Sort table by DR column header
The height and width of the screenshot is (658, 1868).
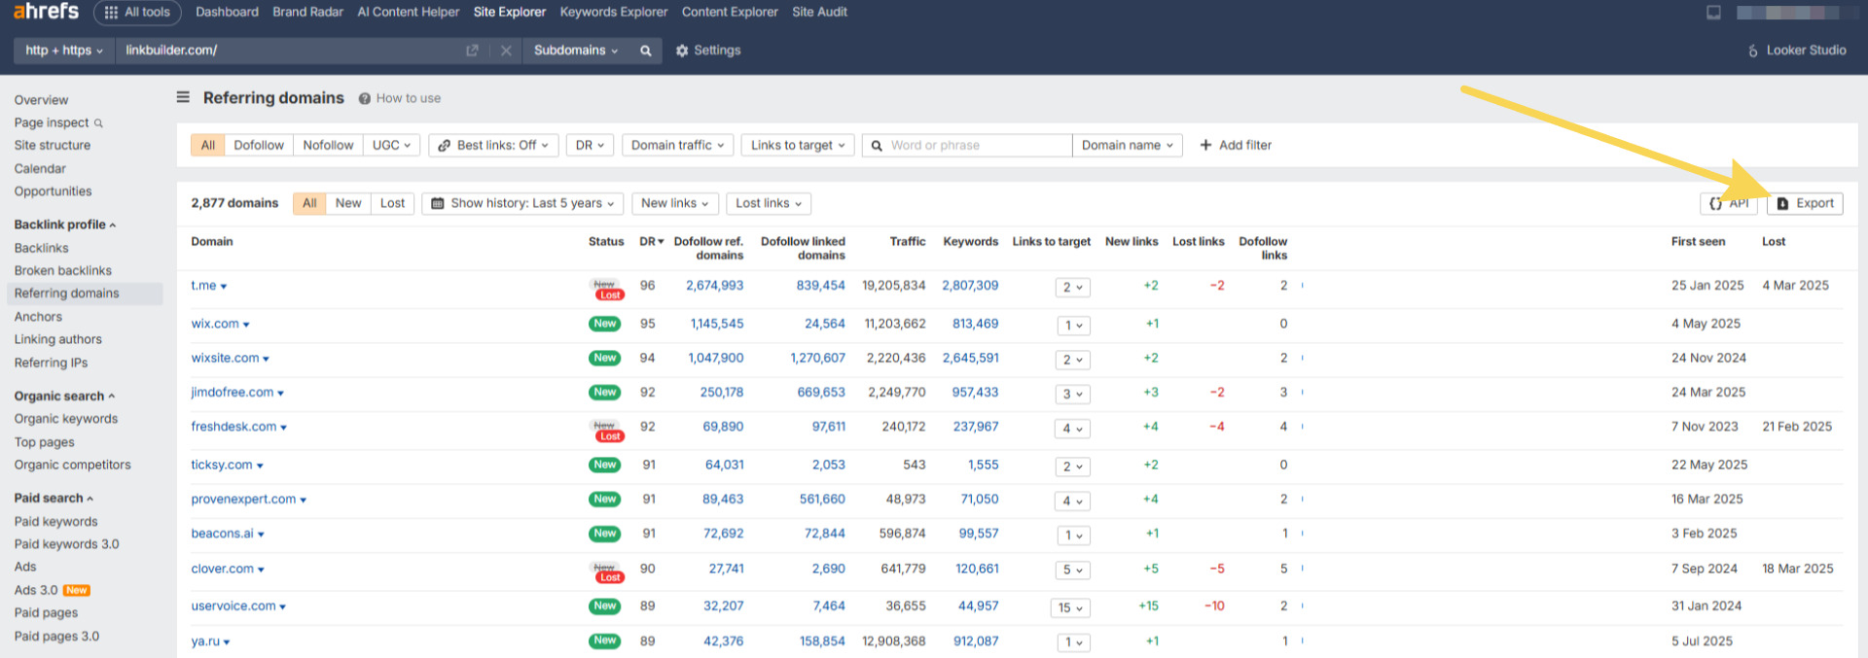[651, 242]
